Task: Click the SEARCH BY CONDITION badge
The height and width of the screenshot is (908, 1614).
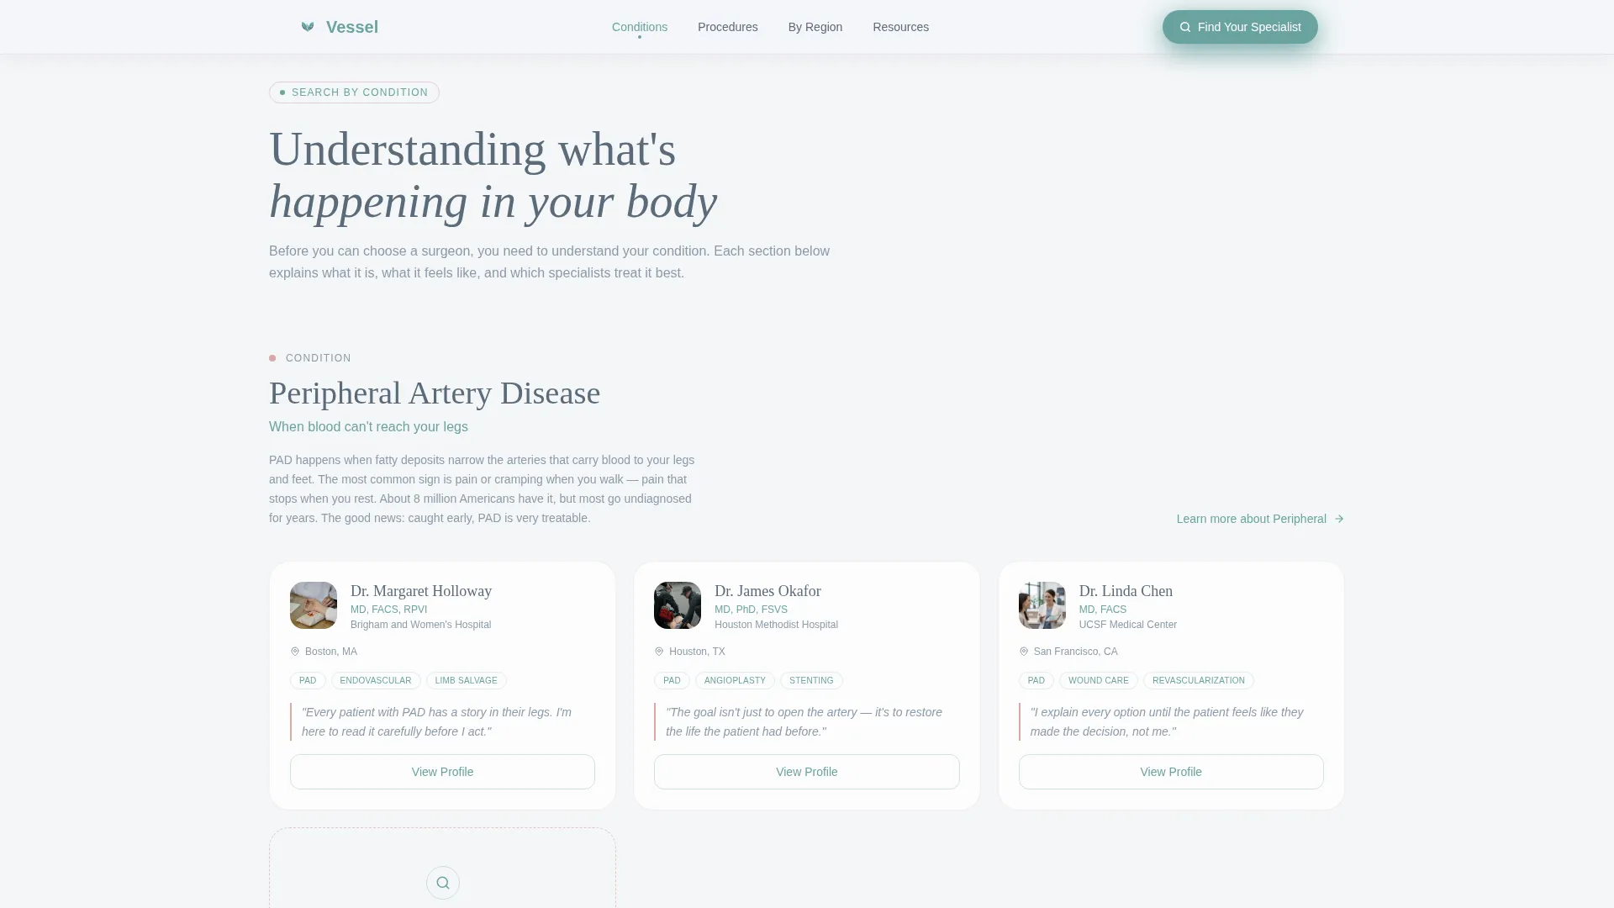Action: (354, 92)
